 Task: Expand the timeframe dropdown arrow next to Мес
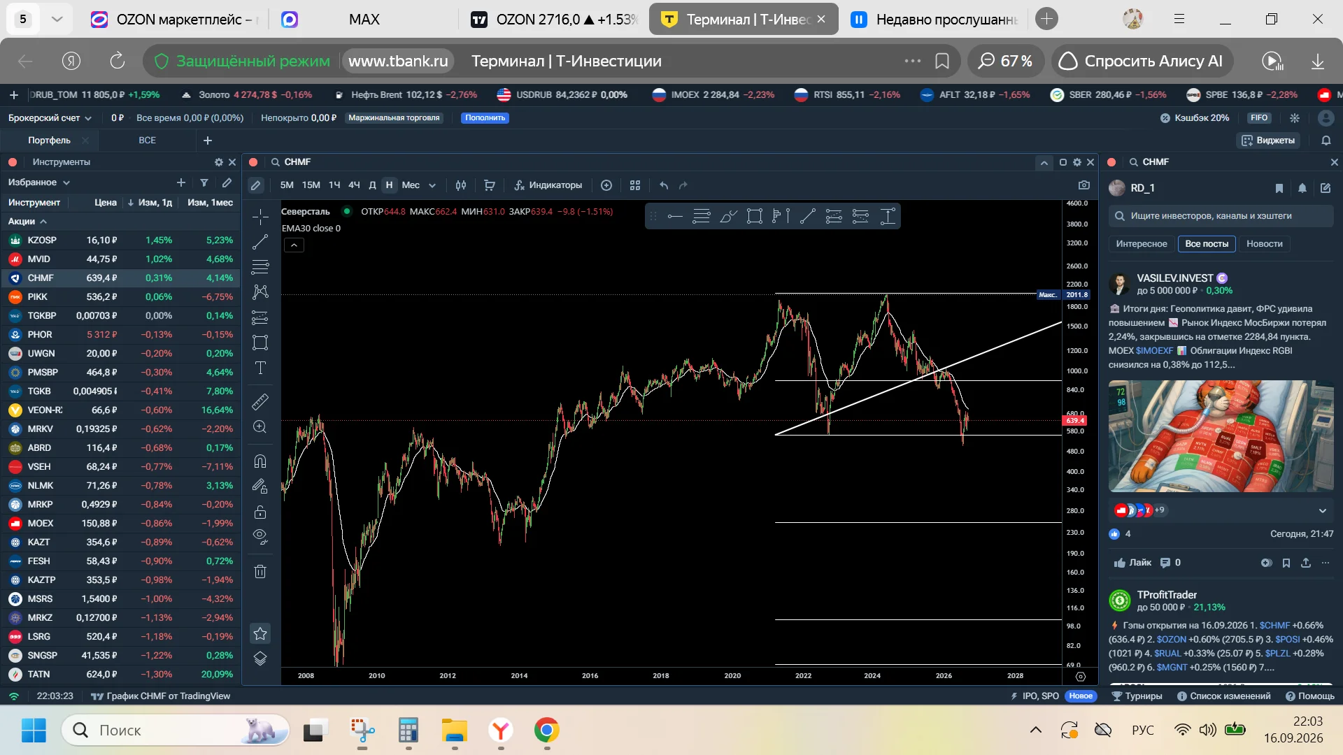(432, 185)
